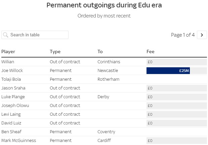Select the Willian player row
Image resolution: width=208 pixels, height=145 pixels.
[8, 62]
